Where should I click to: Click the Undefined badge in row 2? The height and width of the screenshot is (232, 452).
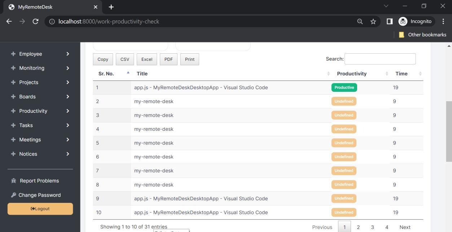(x=344, y=102)
